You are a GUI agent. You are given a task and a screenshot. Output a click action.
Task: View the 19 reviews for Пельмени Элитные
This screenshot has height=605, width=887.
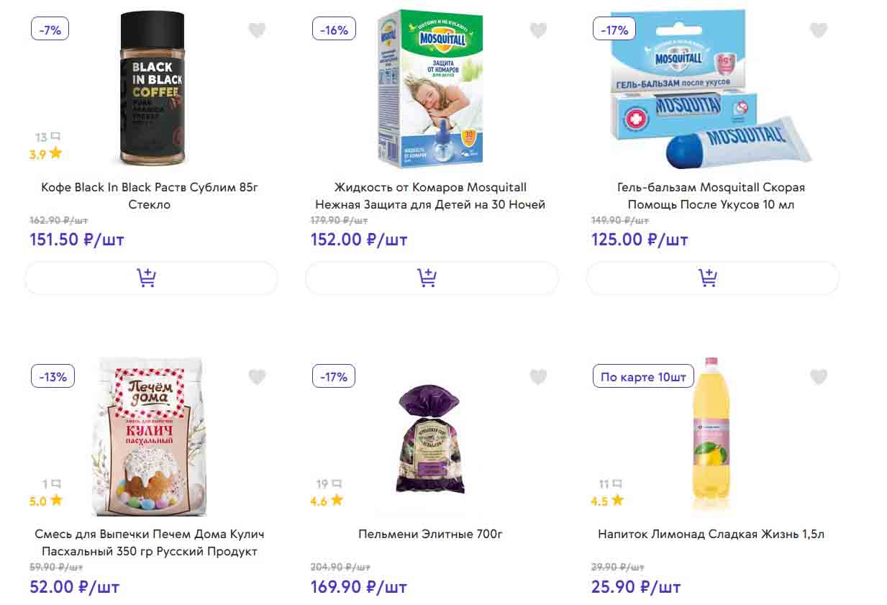point(329,484)
